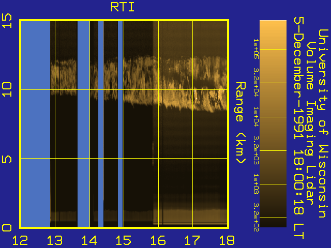Image resolution: width=331 pixels, height=248 pixels.
Task: Click the range axis label 5
Action: (7, 159)
